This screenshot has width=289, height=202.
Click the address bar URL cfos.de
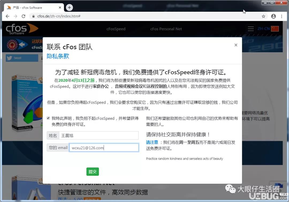59,16
